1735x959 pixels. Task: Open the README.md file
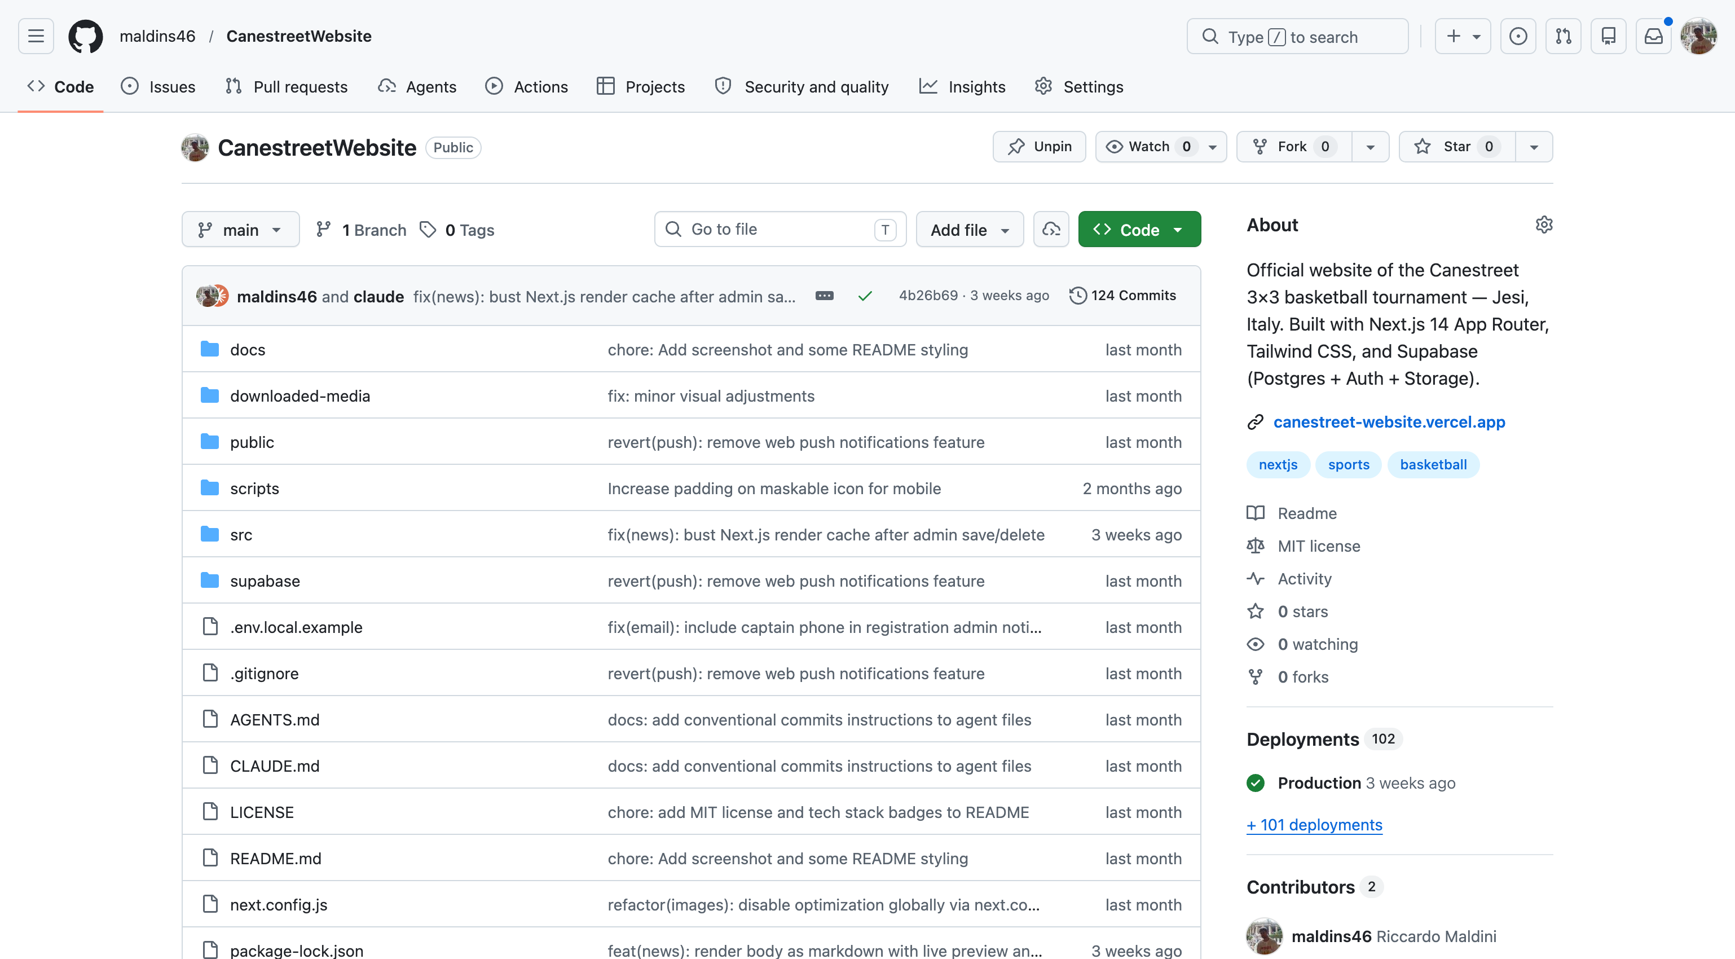click(275, 859)
